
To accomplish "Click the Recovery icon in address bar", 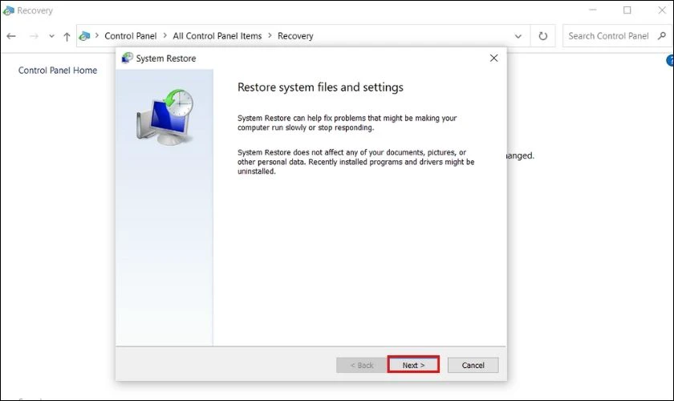I will (x=85, y=36).
